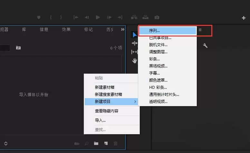Click the project search input field
250x153 pixels.
point(5,48)
